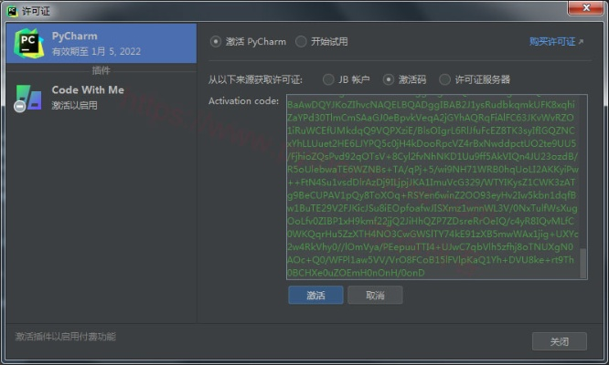
Task: Click the 激活 activate button
Action: pyautogui.click(x=315, y=296)
